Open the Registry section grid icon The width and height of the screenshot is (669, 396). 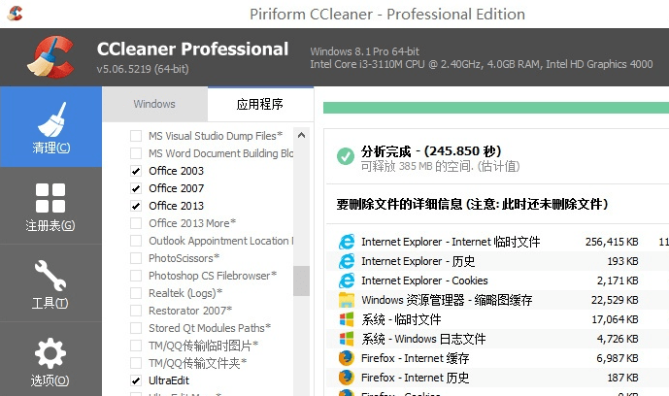pos(50,198)
